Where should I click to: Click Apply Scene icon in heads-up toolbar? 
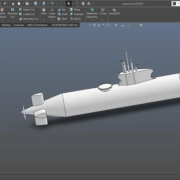click(134, 25)
